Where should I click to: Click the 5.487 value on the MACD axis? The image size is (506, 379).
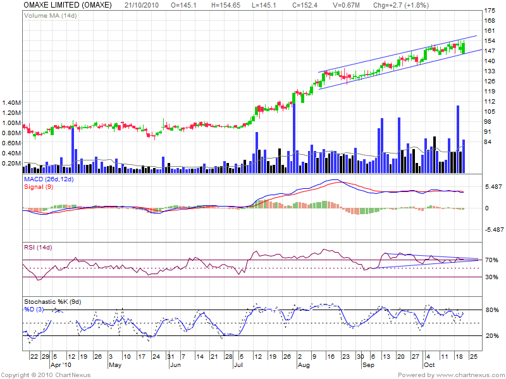coord(493,188)
